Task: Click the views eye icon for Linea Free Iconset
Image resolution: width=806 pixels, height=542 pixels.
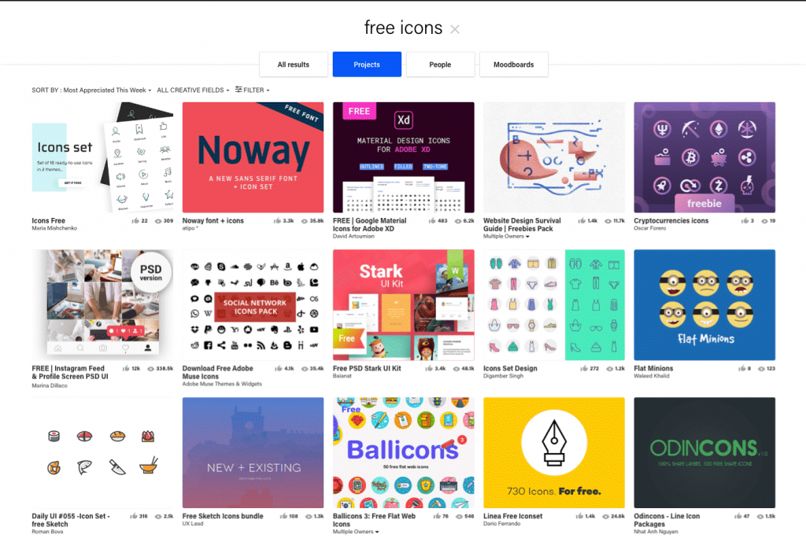Action: coord(607,516)
